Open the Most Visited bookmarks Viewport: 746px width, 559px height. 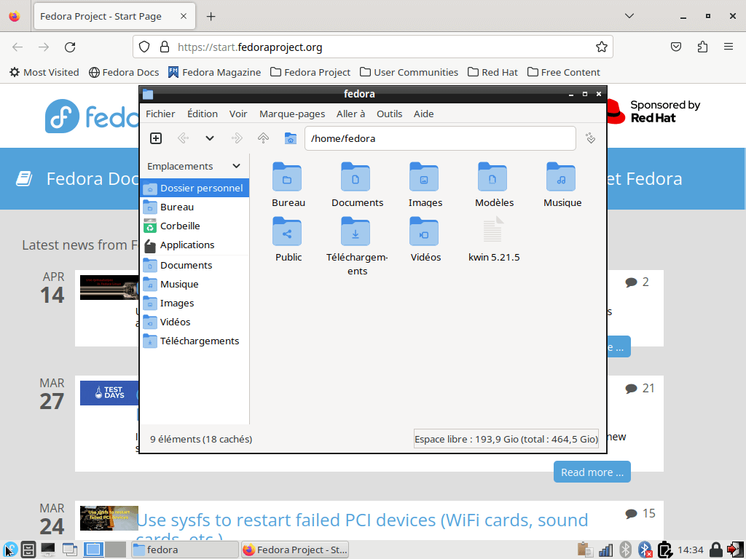(44, 72)
